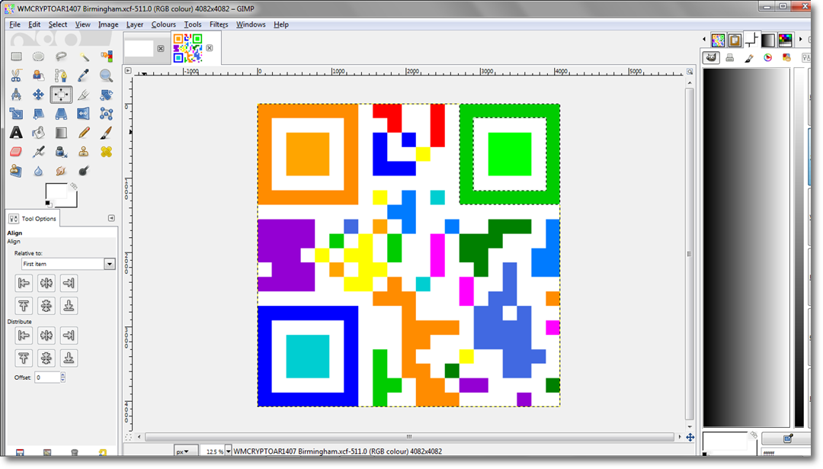The height and width of the screenshot is (469, 823).
Task: Open the Windows menu
Action: (x=251, y=24)
